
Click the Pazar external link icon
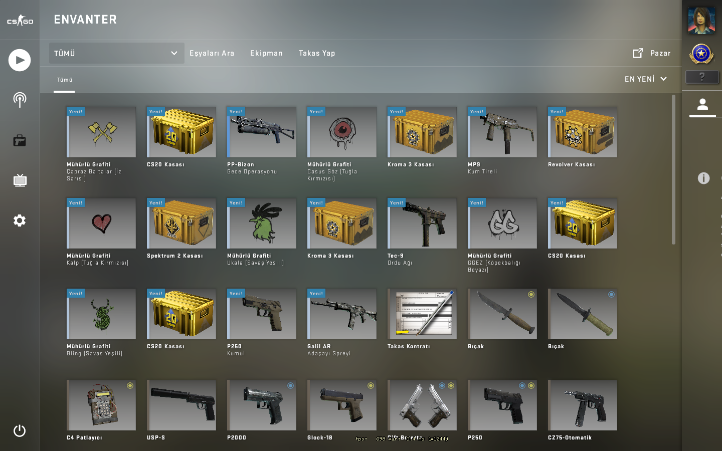pos(638,53)
